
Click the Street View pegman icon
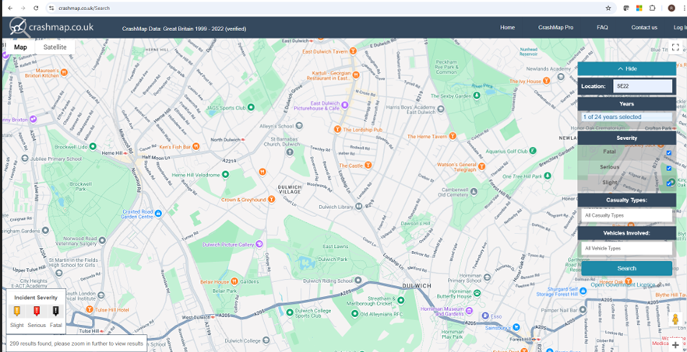tap(675, 319)
